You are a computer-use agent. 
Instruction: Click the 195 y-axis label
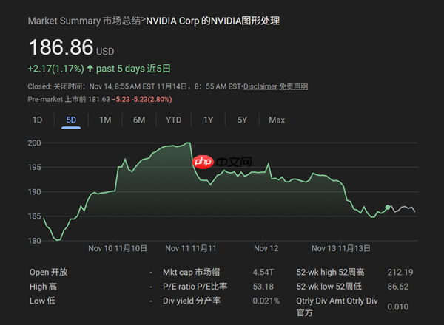tap(34, 168)
